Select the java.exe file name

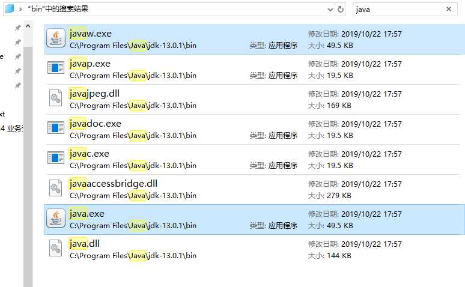87,214
